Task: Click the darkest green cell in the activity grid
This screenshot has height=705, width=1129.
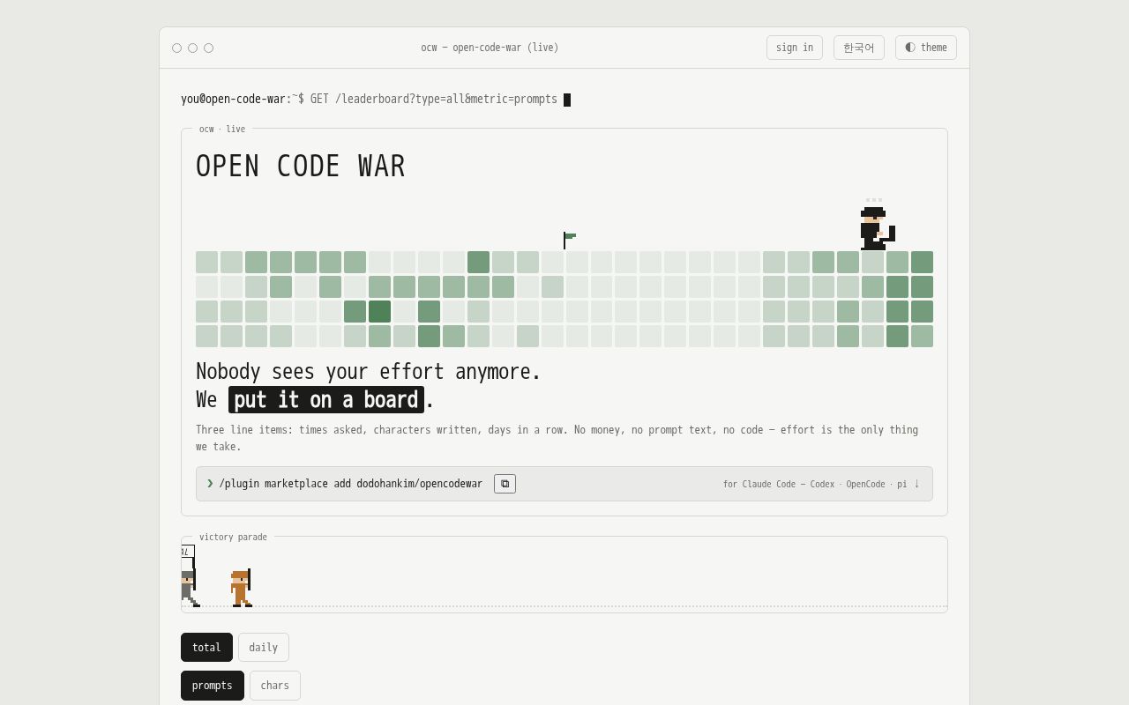Action: [380, 312]
